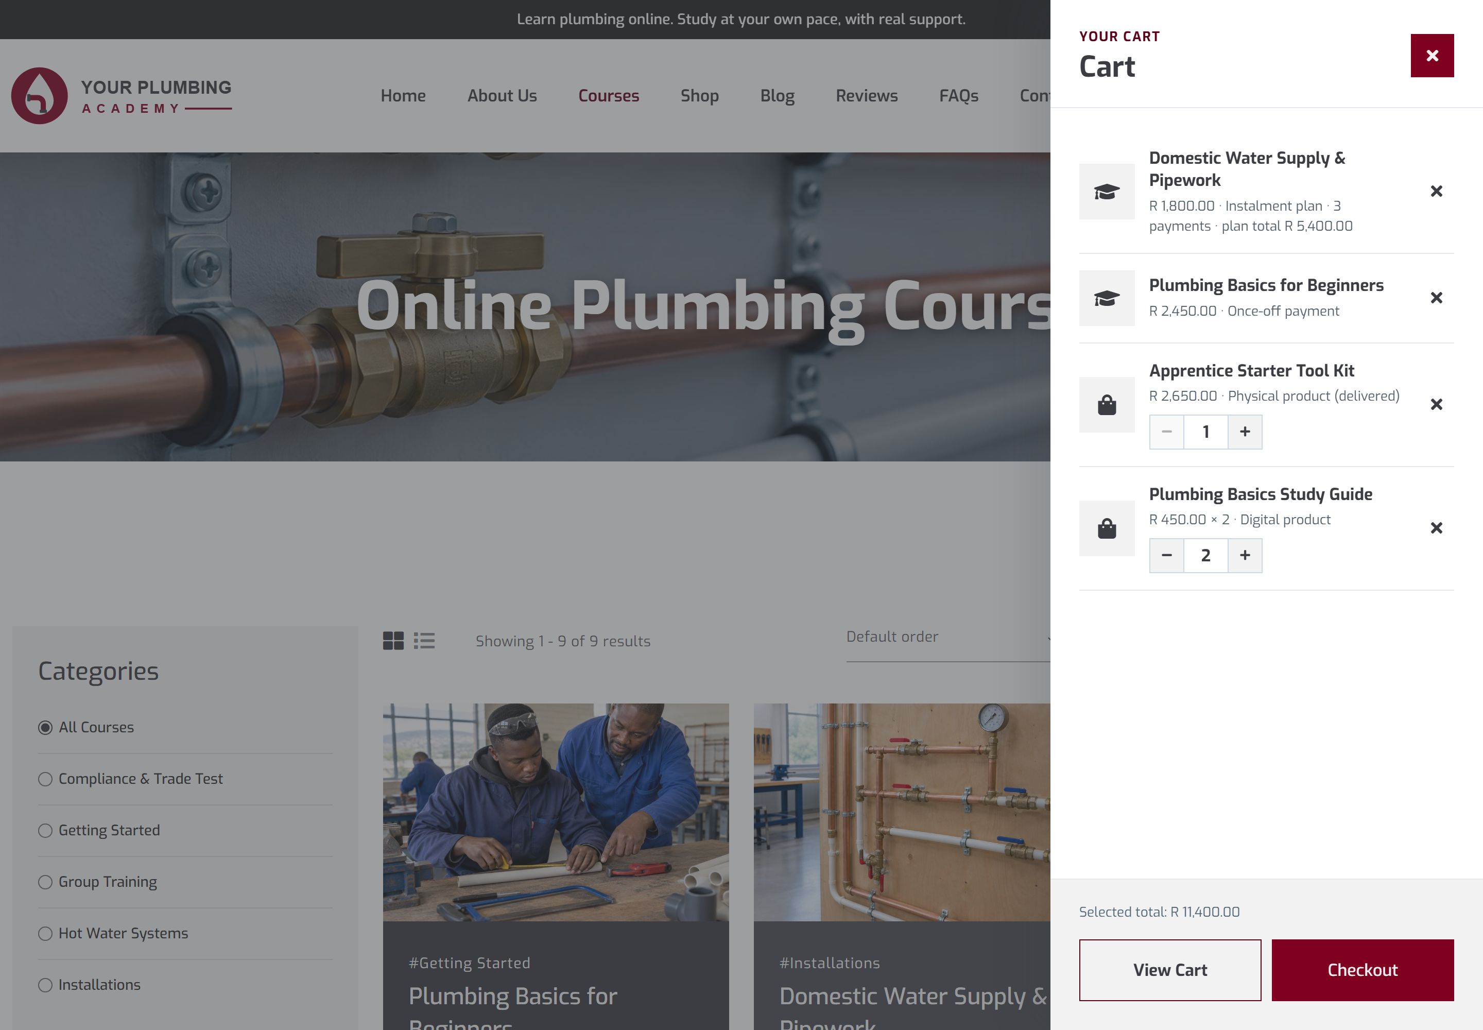The height and width of the screenshot is (1030, 1483).
Task: Switch to grid view layout
Action: click(x=393, y=641)
